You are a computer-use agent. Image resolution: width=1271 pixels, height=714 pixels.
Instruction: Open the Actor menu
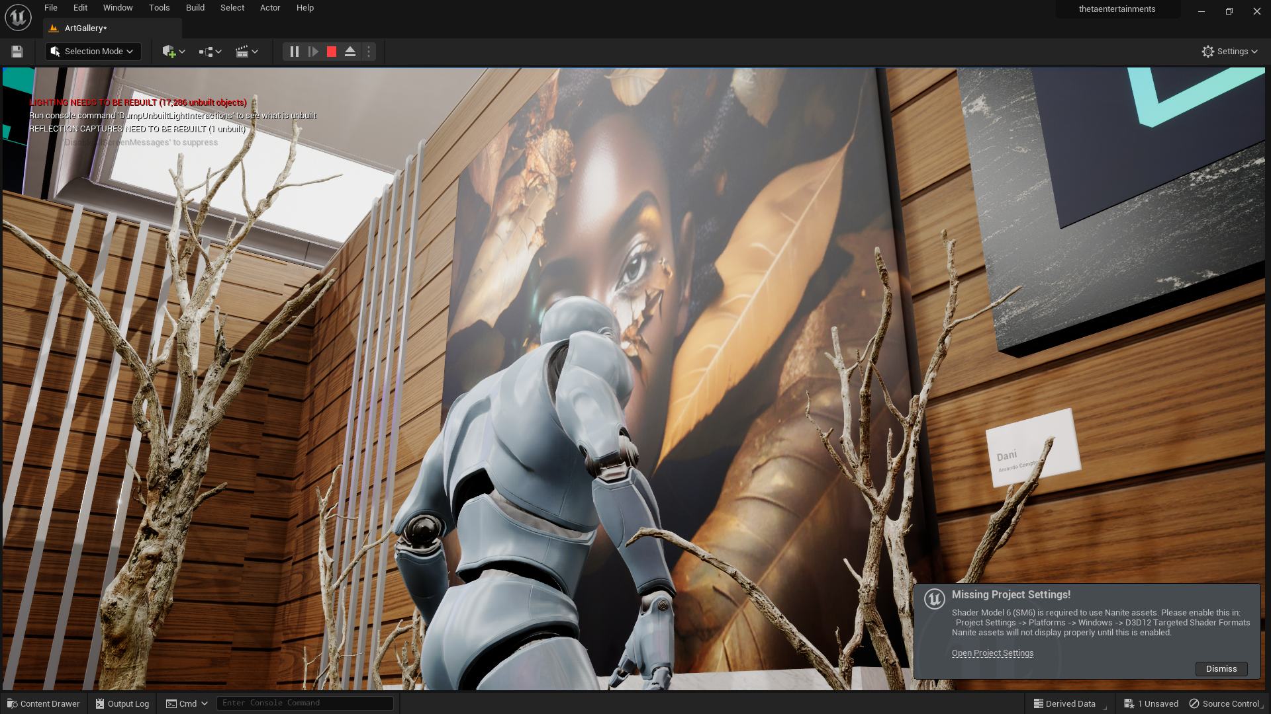coord(269,8)
